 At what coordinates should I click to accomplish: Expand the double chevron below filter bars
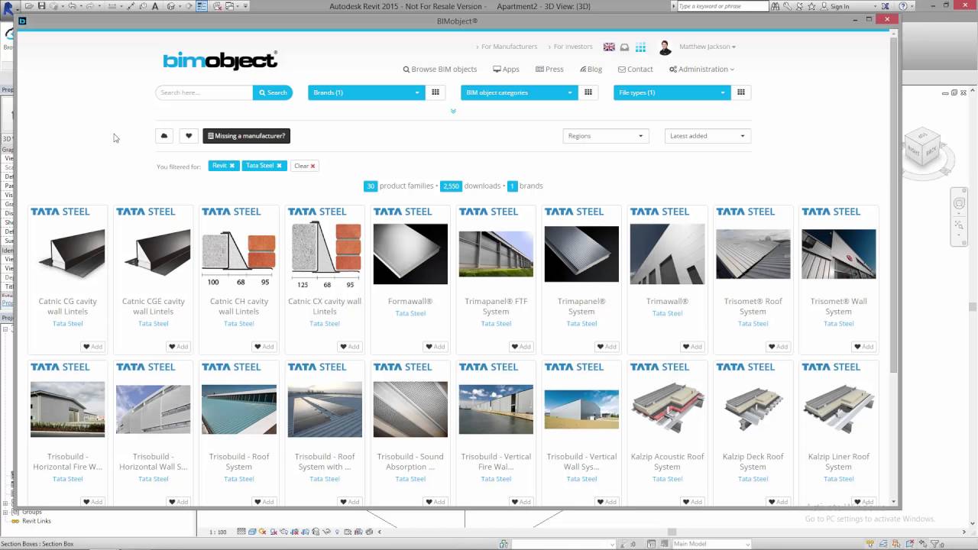453,112
